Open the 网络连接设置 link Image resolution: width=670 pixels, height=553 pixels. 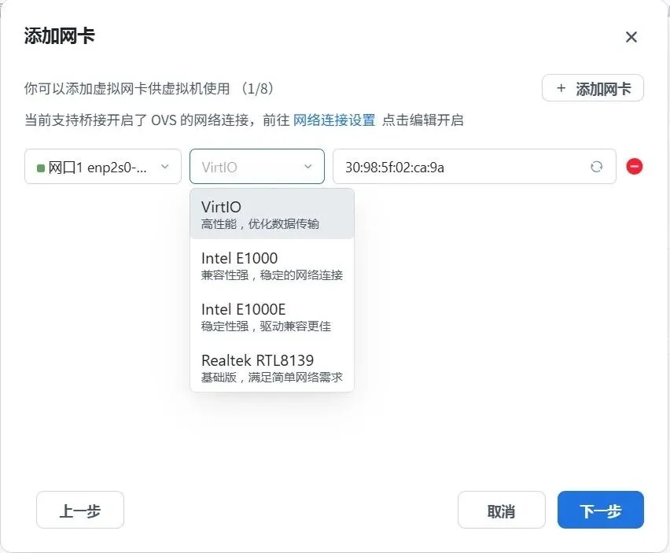[x=334, y=120]
